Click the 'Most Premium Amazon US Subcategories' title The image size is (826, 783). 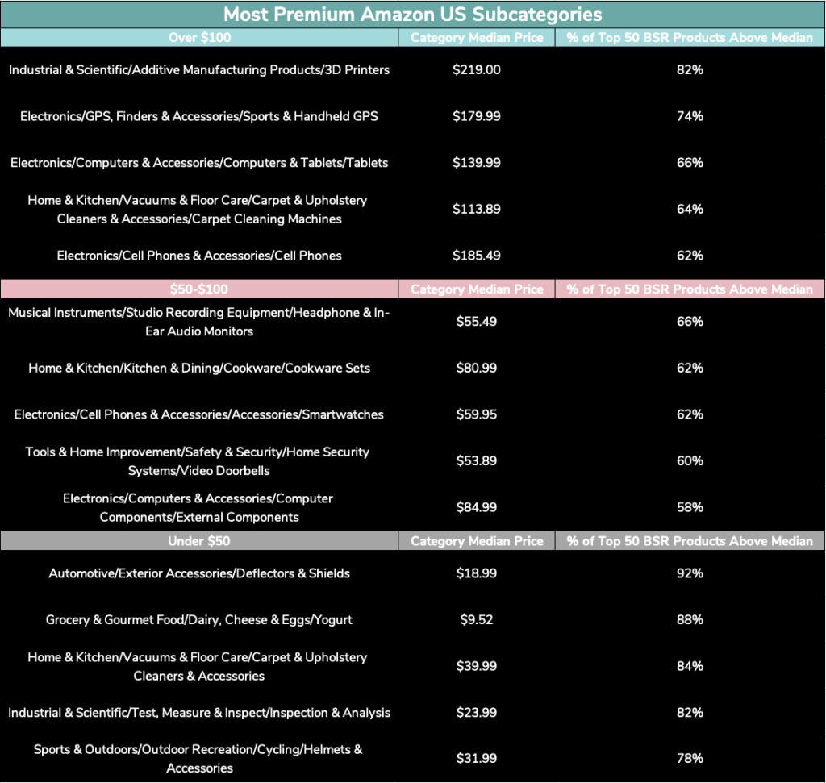point(412,15)
